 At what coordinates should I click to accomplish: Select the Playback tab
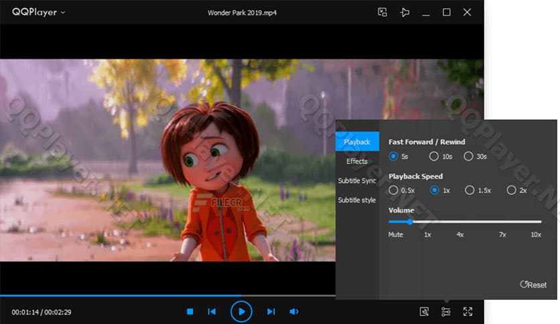point(357,142)
